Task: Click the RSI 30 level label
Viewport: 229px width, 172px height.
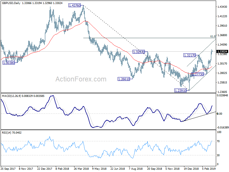Action: pos(218,155)
